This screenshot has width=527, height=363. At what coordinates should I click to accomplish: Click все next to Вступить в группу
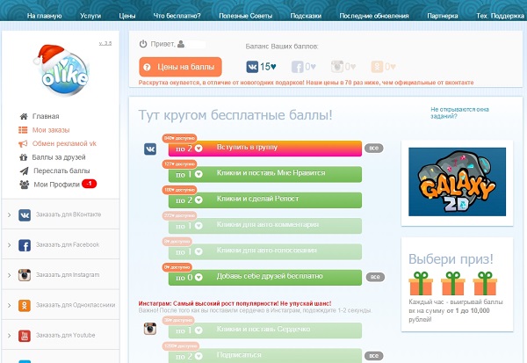point(374,148)
